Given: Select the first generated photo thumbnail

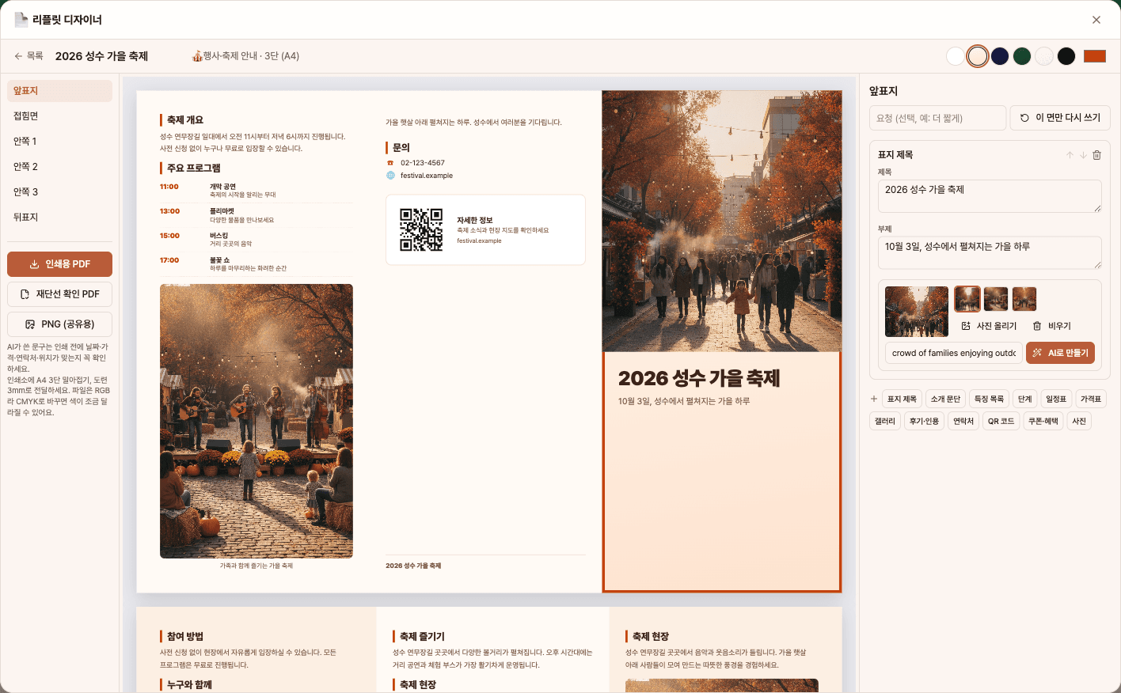Looking at the screenshot, I should tap(967, 299).
